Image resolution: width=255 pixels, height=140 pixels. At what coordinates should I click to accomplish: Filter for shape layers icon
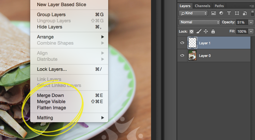237,13
